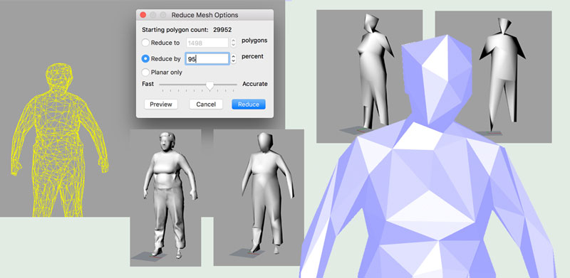Close the Reduce Mesh Options window
Viewport: 570px width, 278px height.
pyautogui.click(x=143, y=15)
